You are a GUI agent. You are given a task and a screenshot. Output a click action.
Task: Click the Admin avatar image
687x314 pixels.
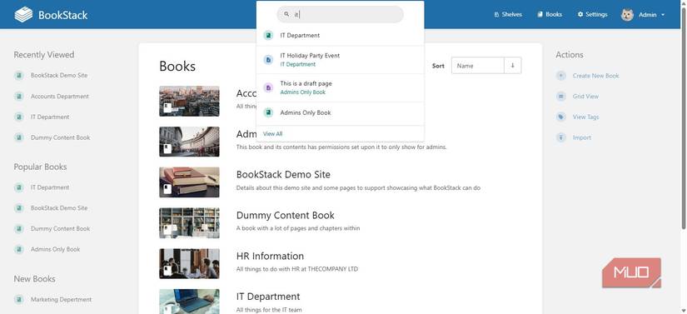pos(627,15)
